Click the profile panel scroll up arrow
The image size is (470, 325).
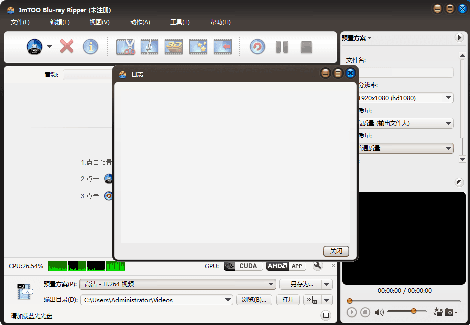click(462, 56)
